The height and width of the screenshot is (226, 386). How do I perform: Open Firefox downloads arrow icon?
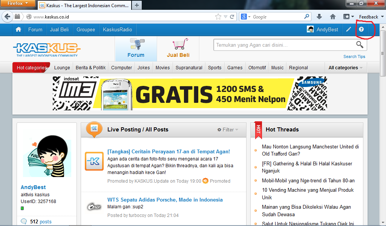319,17
